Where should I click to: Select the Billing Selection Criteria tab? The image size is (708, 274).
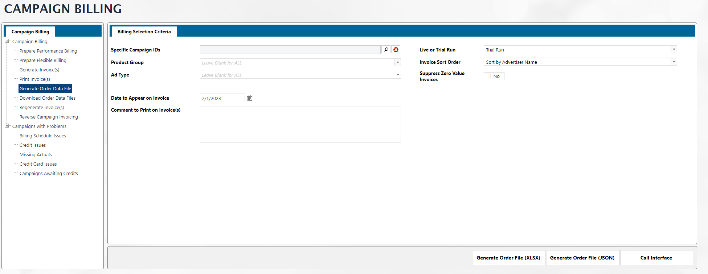[144, 32]
